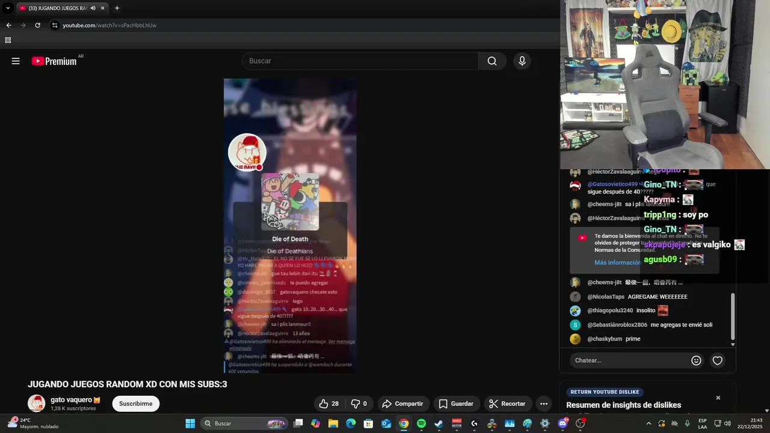770x433 pixels.
Task: Open gato vaquero channel name
Action: [x=71, y=400]
